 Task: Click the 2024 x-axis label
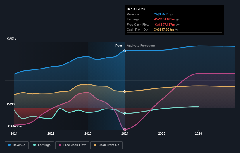[x=125, y=133]
